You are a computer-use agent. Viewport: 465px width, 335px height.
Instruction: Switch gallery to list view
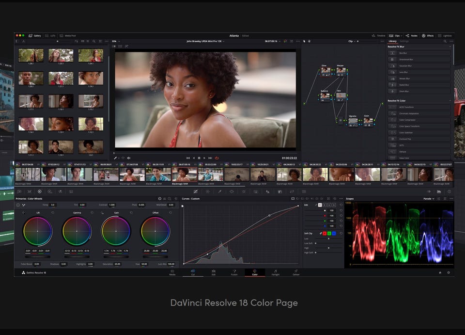coord(88,41)
